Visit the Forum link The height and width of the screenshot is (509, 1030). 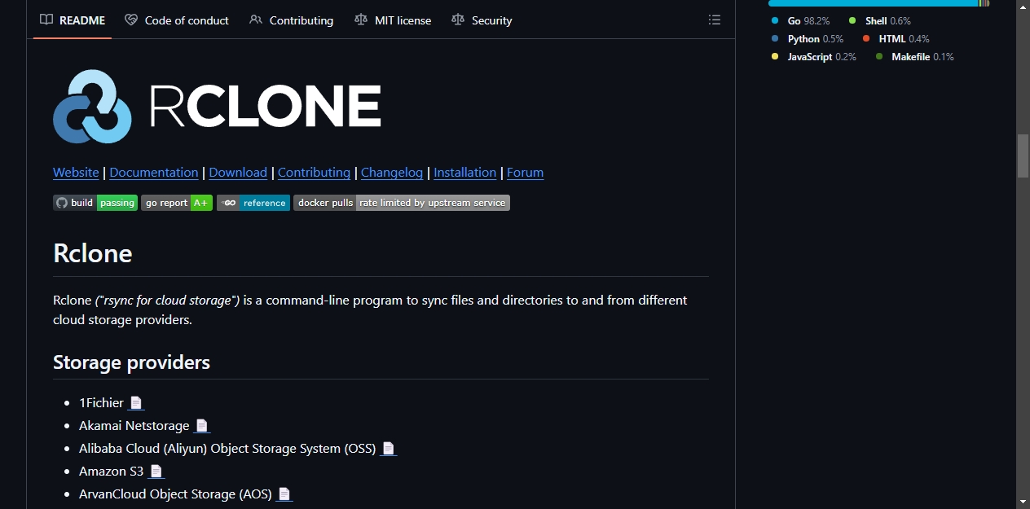tap(525, 173)
